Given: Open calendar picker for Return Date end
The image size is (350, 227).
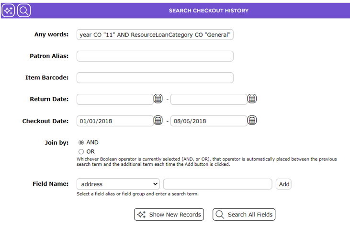Looking at the screenshot, I should click(x=252, y=99).
